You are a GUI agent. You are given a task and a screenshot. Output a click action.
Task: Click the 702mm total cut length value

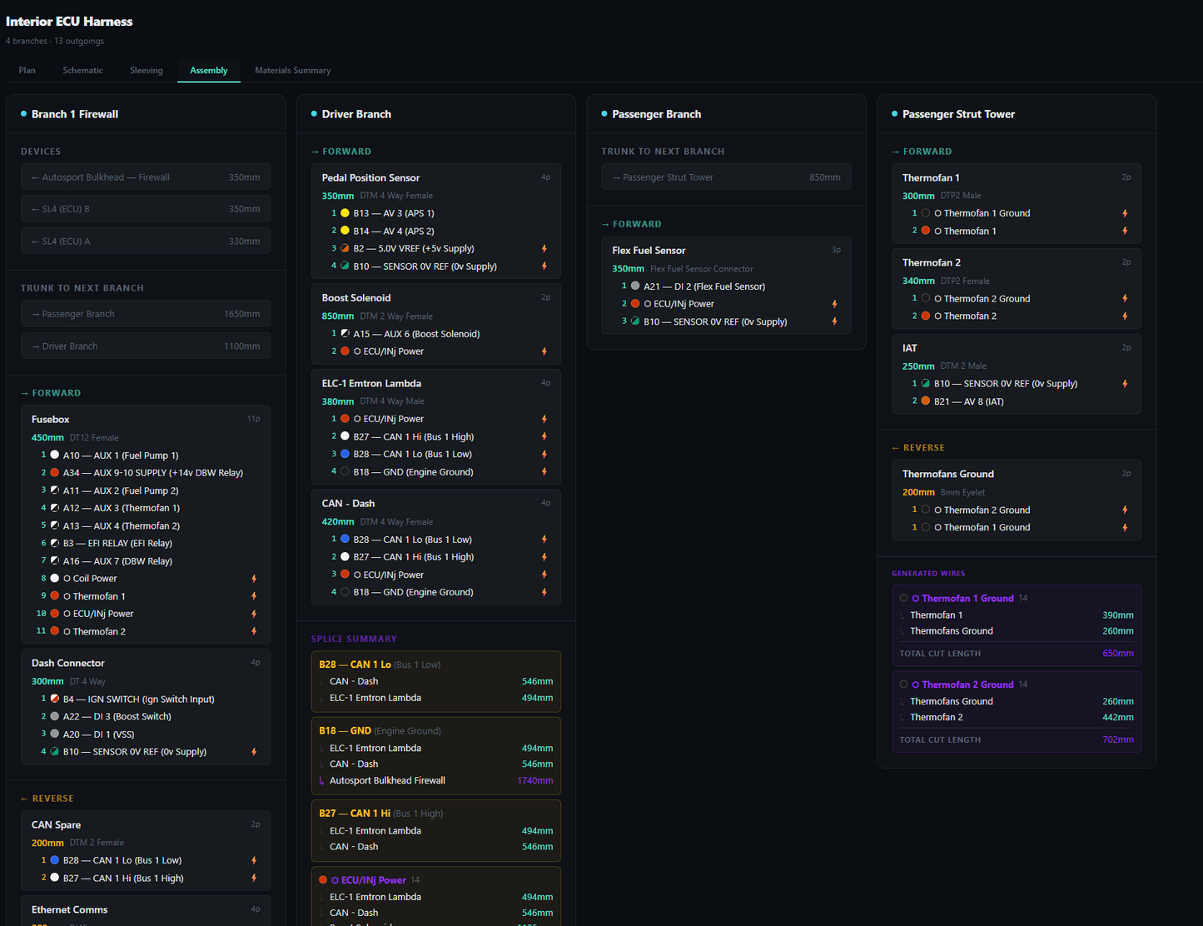[1118, 739]
